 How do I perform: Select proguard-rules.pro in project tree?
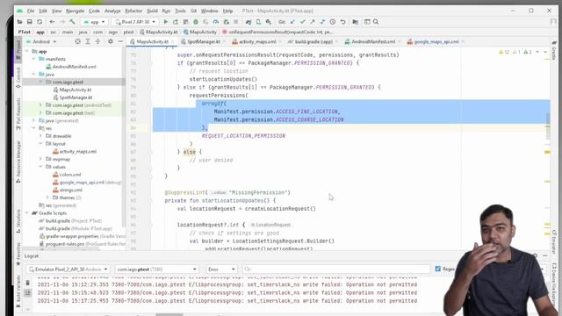pos(82,244)
